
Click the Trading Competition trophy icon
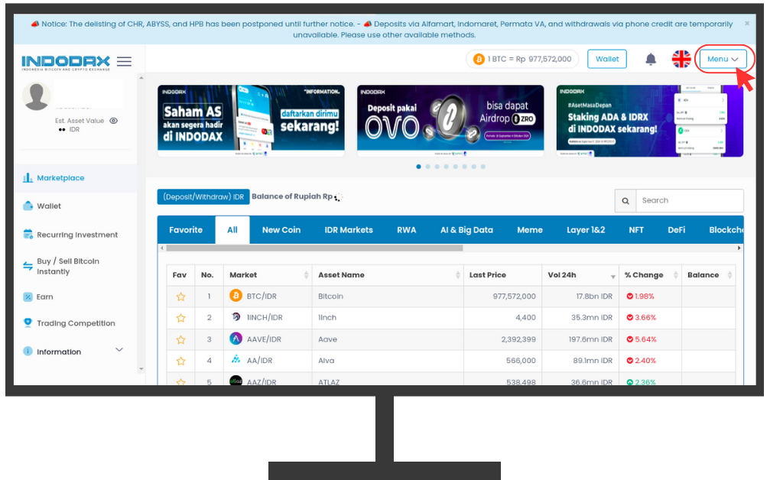[x=28, y=323]
